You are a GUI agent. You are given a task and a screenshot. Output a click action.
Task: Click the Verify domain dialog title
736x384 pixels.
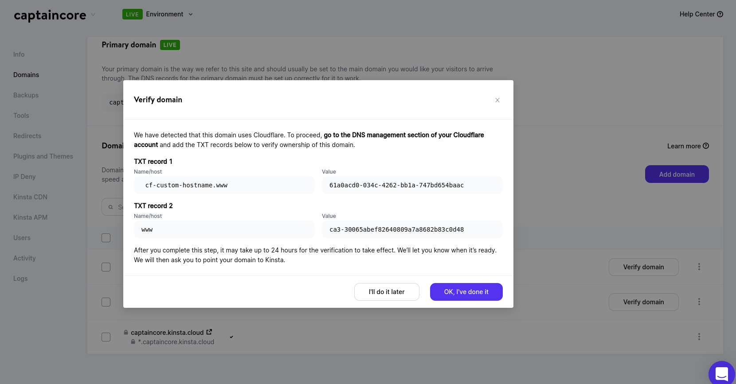click(158, 100)
